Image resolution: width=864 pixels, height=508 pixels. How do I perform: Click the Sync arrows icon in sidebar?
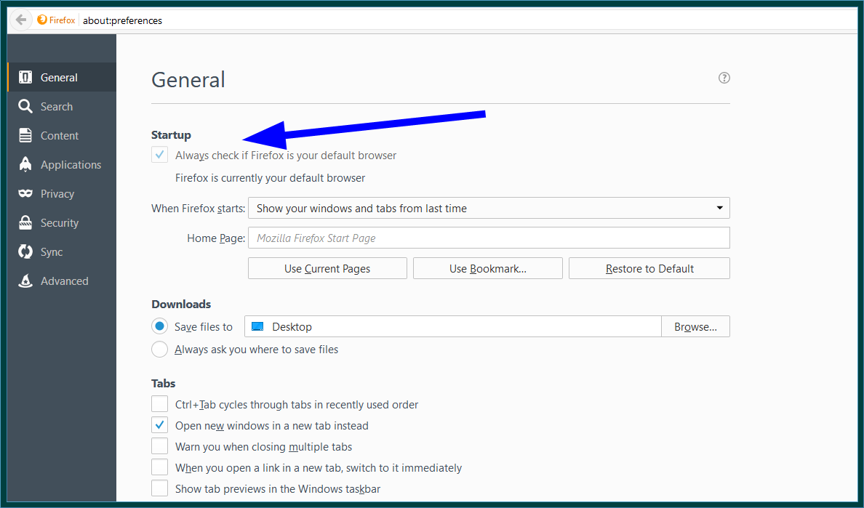click(25, 251)
